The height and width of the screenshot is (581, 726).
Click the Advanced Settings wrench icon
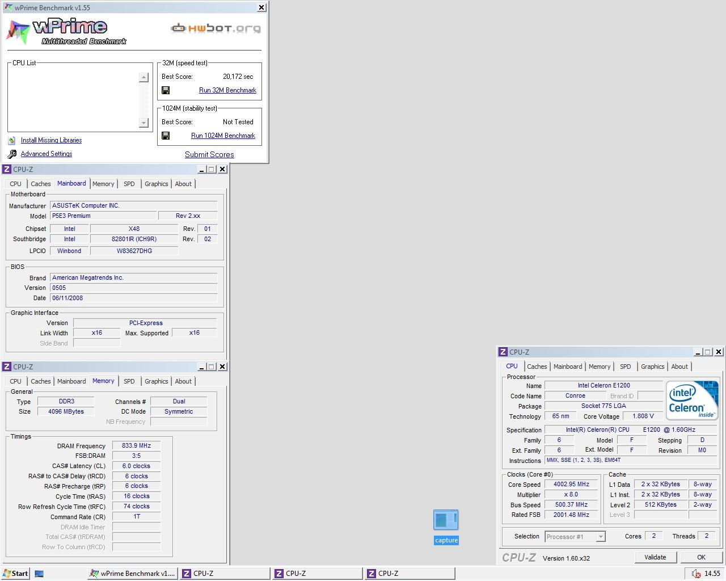pyautogui.click(x=12, y=154)
